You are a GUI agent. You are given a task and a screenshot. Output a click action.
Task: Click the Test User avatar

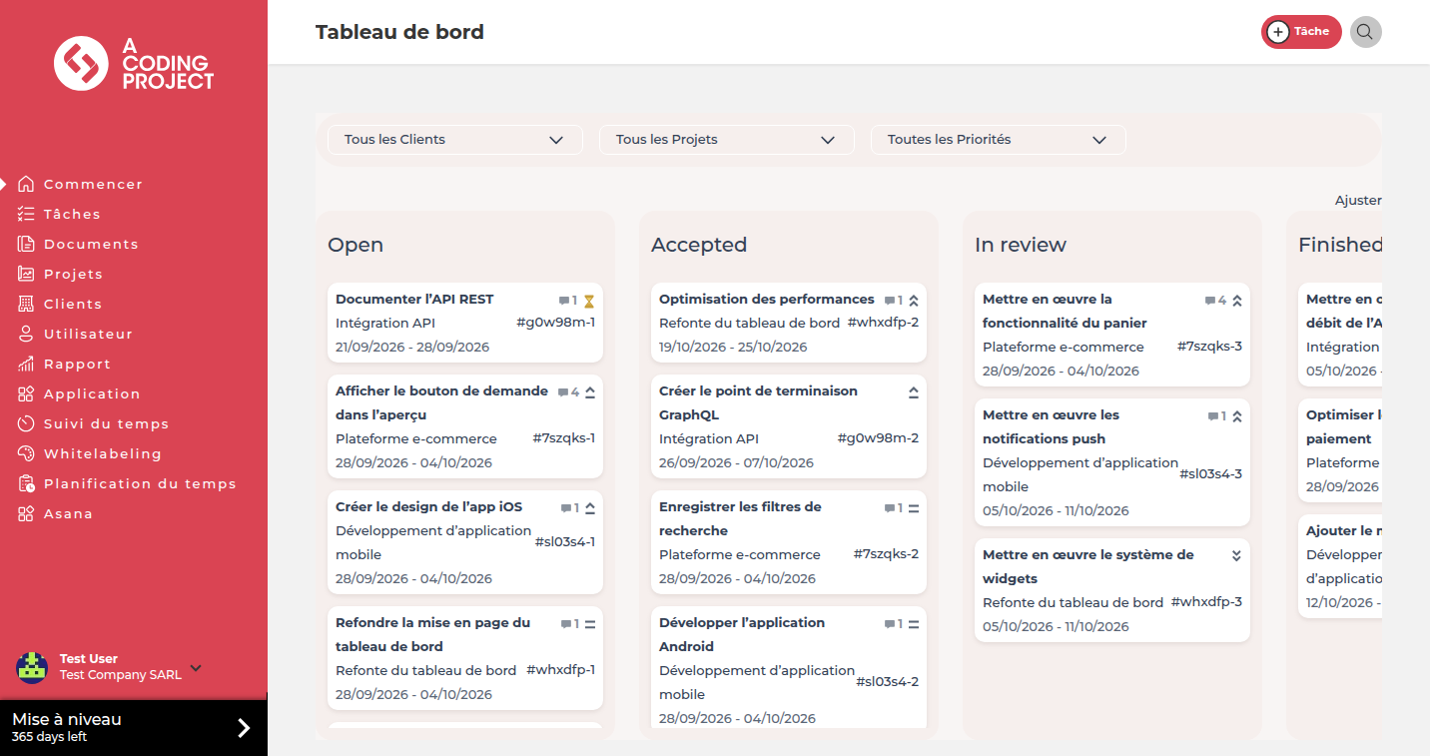pyautogui.click(x=32, y=667)
